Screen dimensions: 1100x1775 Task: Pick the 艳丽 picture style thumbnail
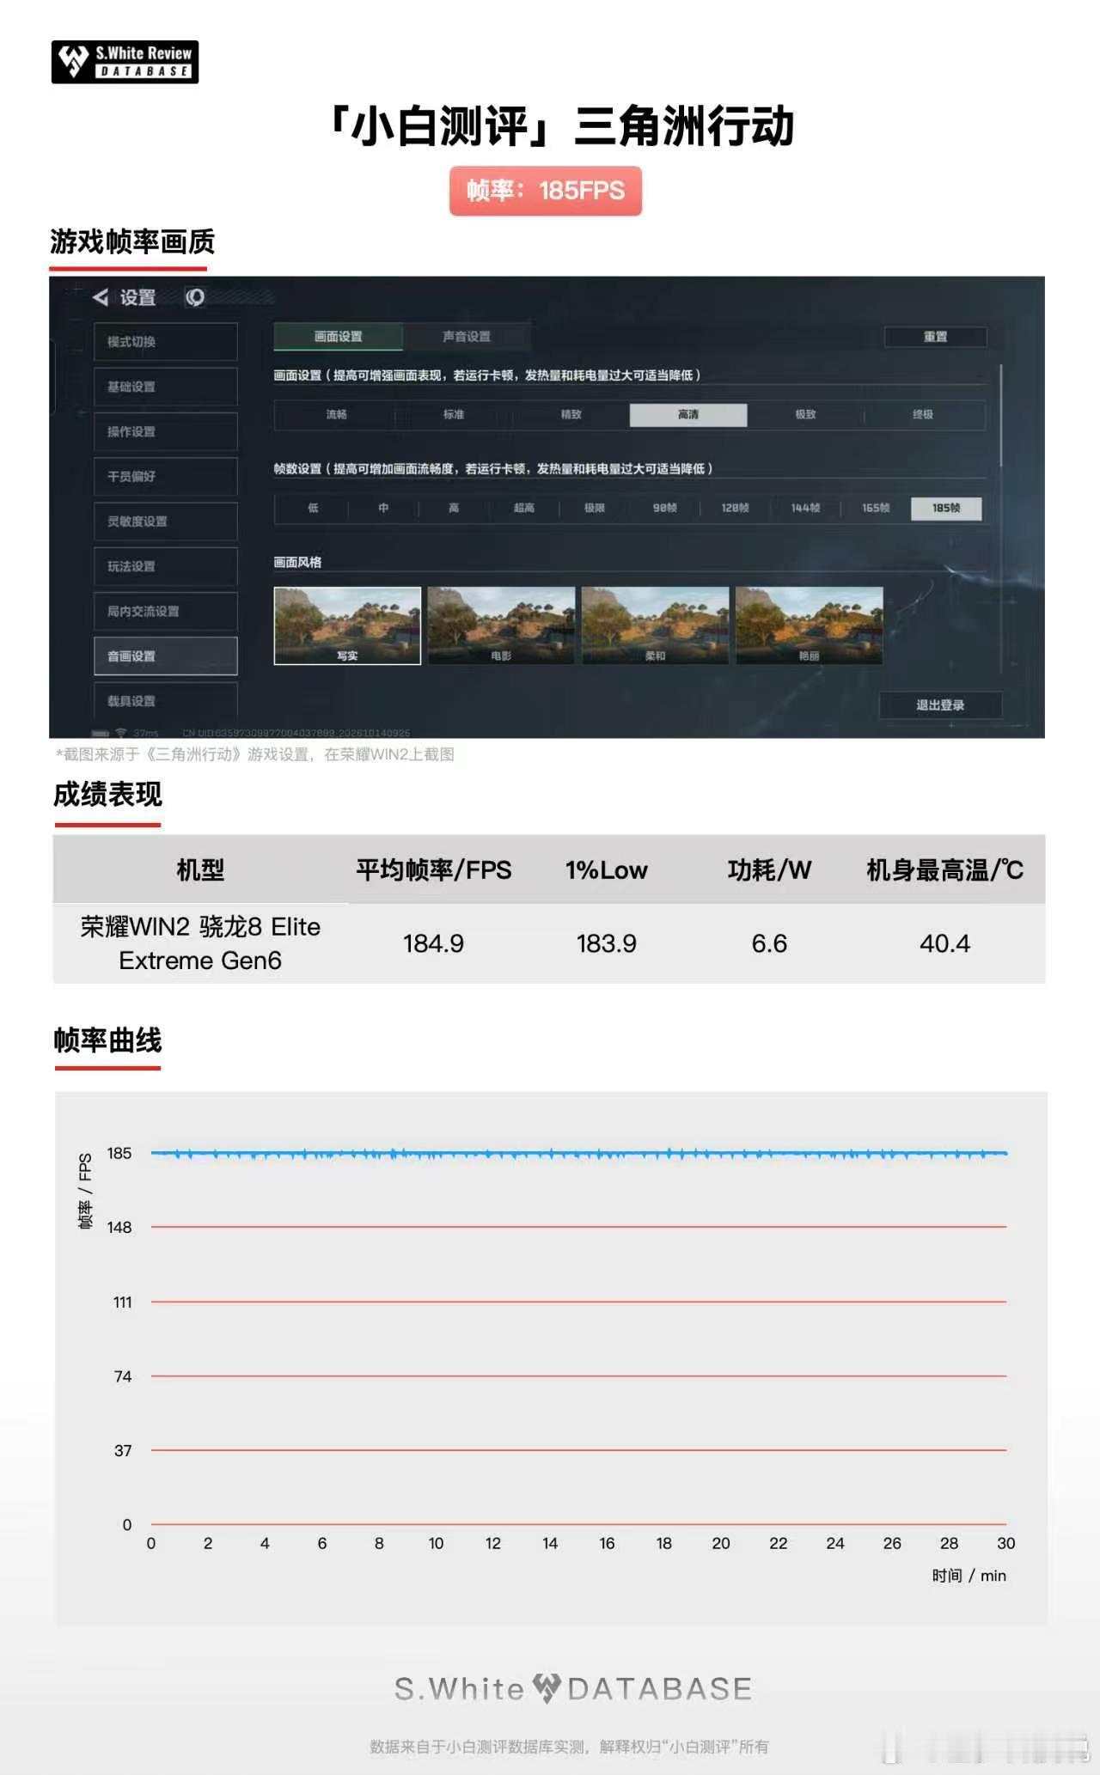809,625
